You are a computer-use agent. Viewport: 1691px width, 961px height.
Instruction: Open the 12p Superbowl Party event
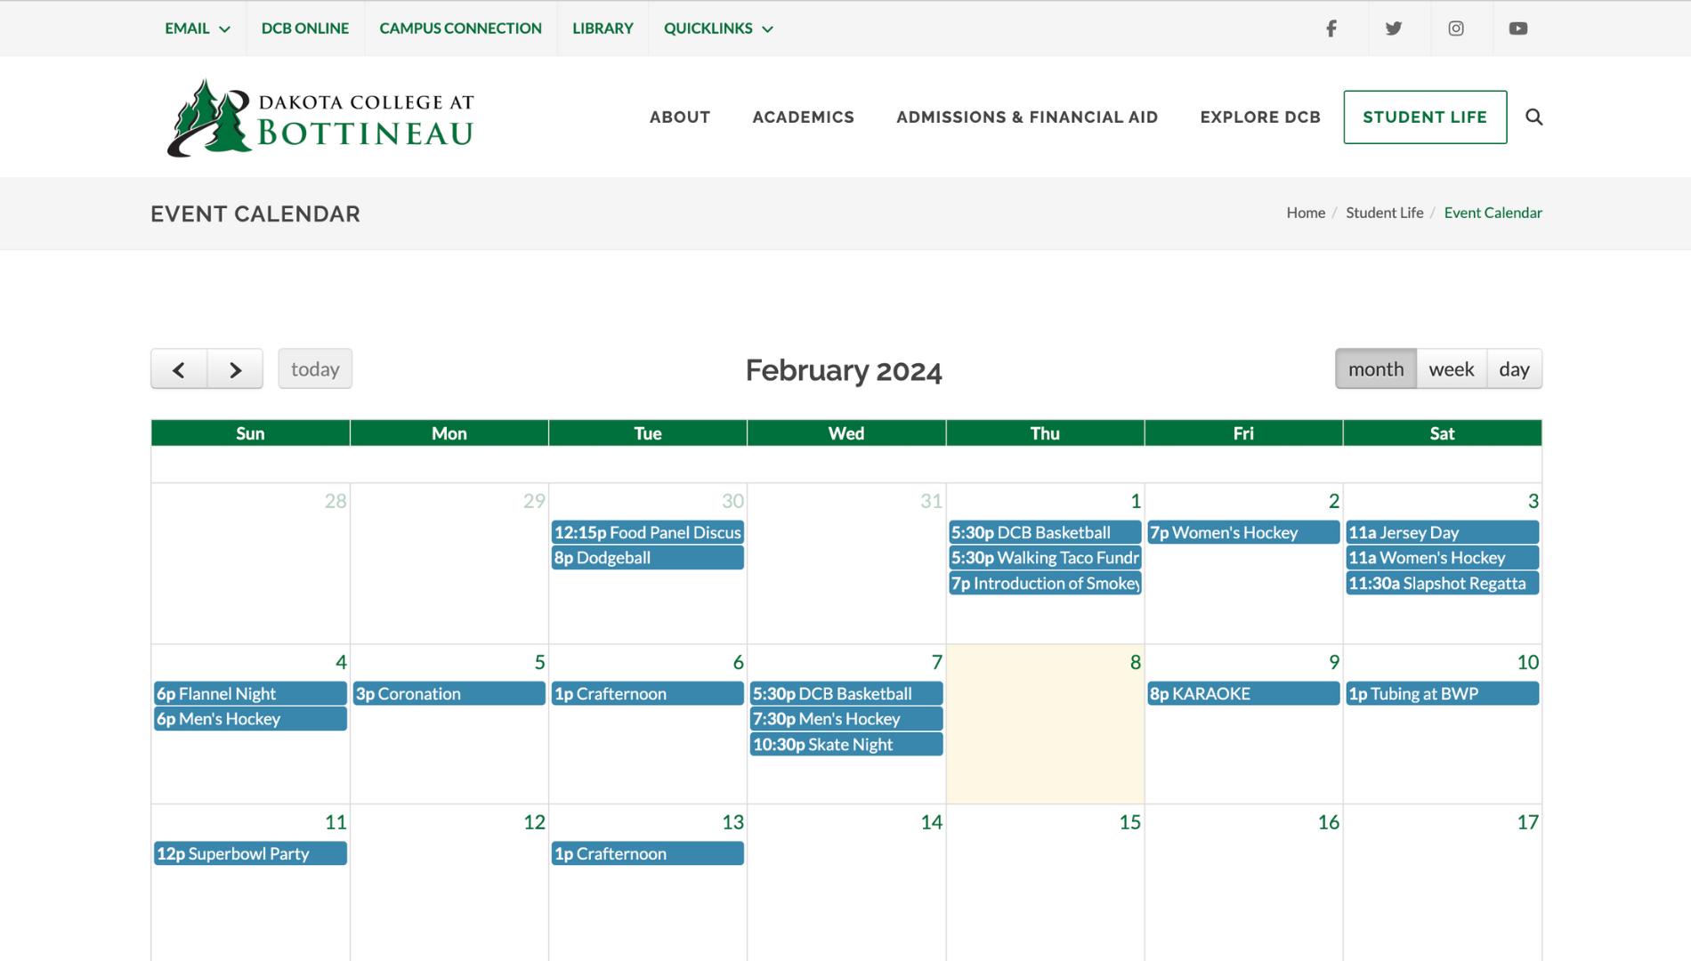pyautogui.click(x=250, y=853)
